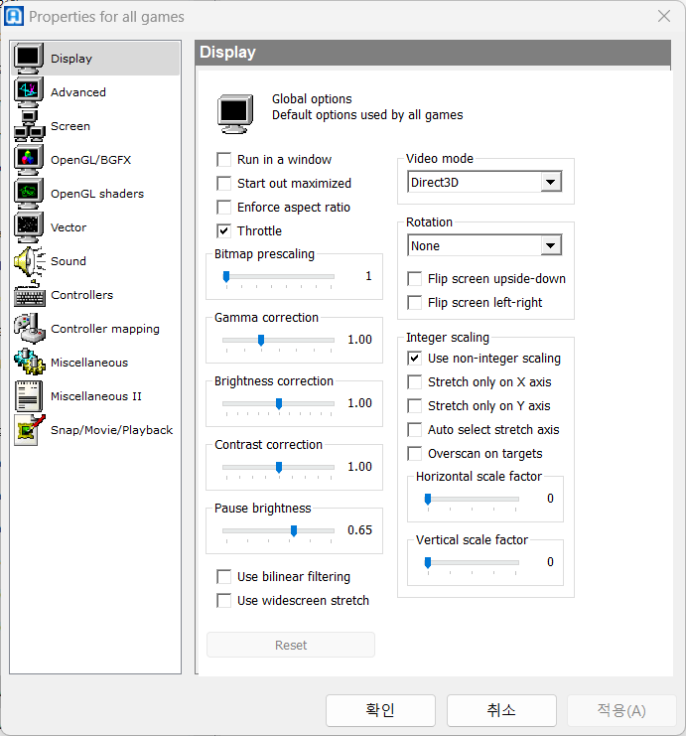
Task: Click the disabled Reset button
Action: (x=291, y=645)
